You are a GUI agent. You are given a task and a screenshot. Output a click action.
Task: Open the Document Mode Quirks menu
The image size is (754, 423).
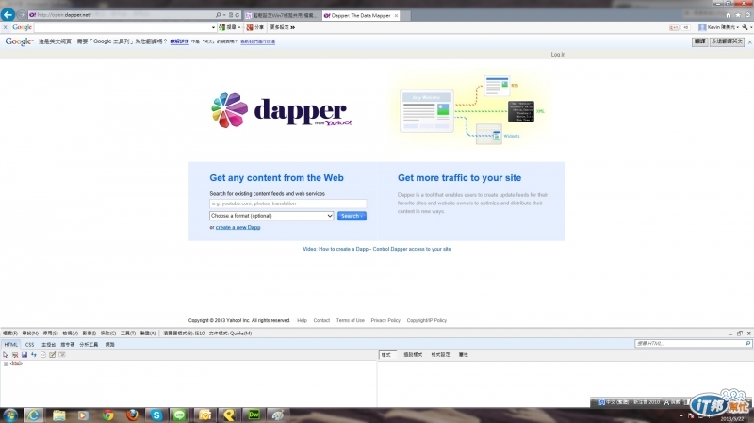point(230,334)
